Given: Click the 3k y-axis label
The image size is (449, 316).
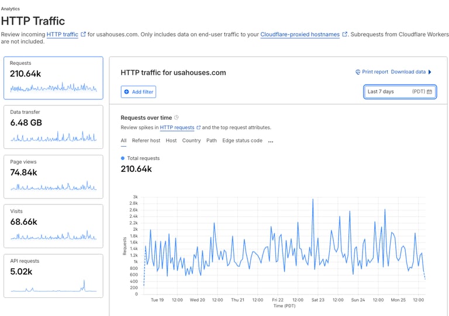Looking at the screenshot, I should tap(135, 197).
